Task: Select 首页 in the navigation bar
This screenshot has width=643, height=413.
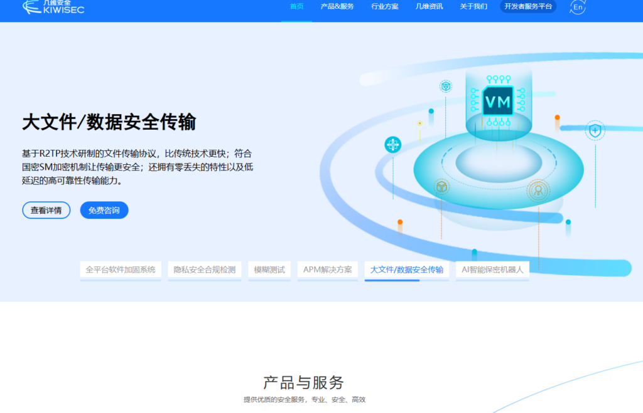Action: 296,7
